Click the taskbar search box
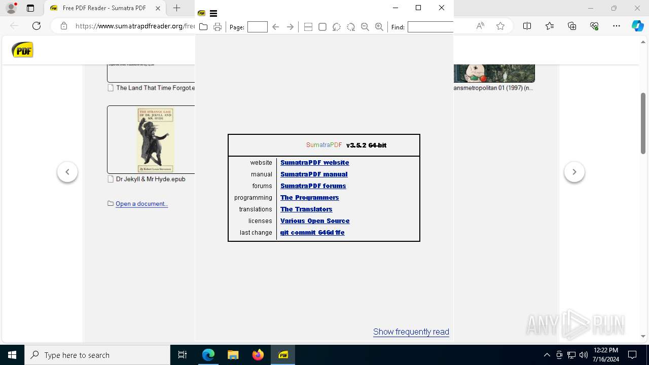This screenshot has height=365, width=649. (97, 355)
